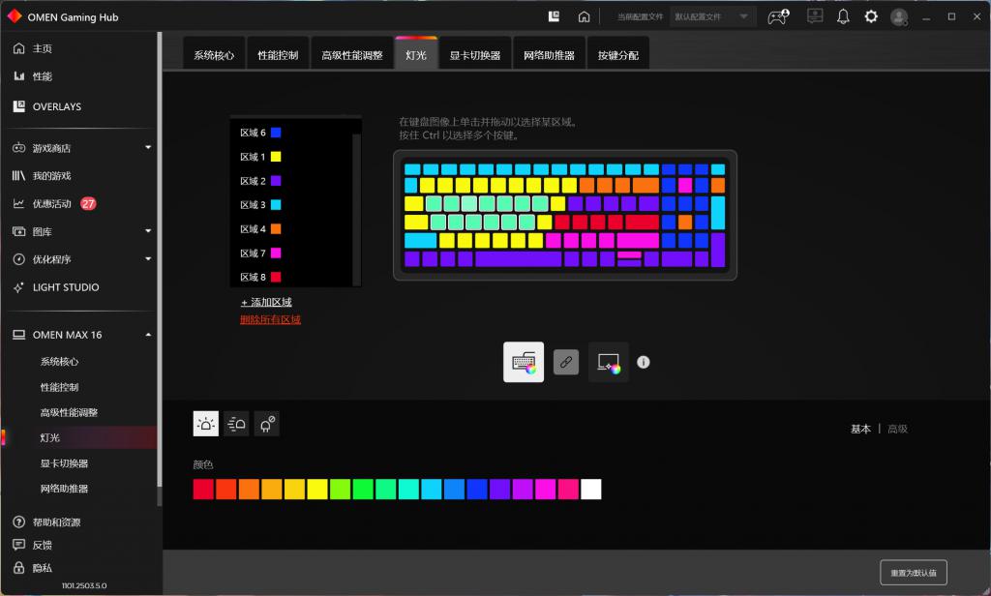Click 删除所有区域 link
Screen dimensions: 991x596
tap(271, 319)
